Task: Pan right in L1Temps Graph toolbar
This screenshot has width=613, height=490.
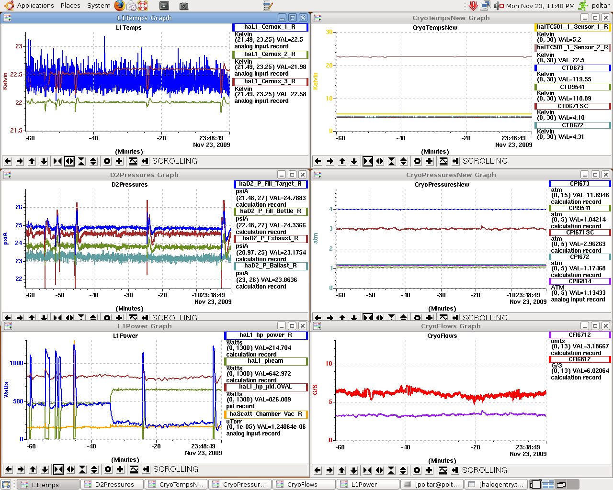Action: (x=20, y=161)
